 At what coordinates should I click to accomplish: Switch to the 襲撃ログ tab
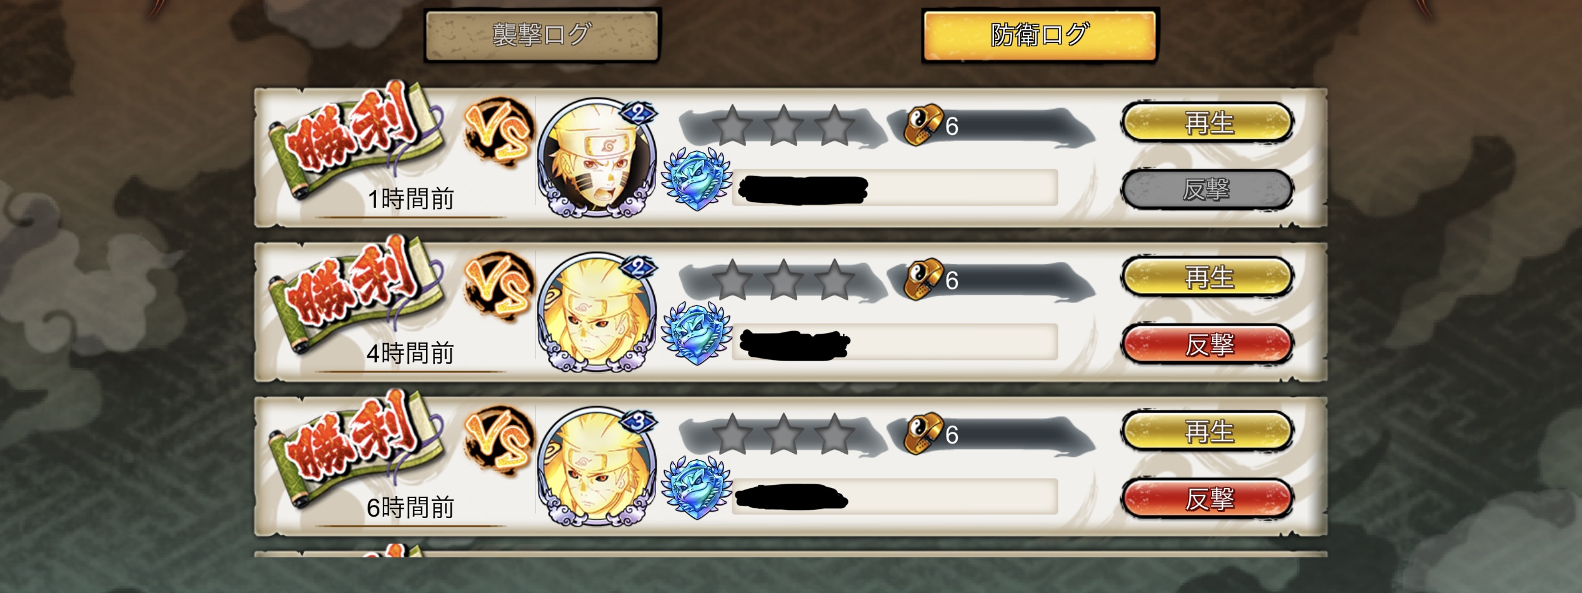542,35
